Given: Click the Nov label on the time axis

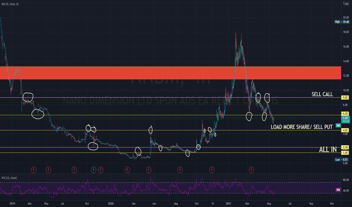Looking at the screenshot, I should click(332, 203).
